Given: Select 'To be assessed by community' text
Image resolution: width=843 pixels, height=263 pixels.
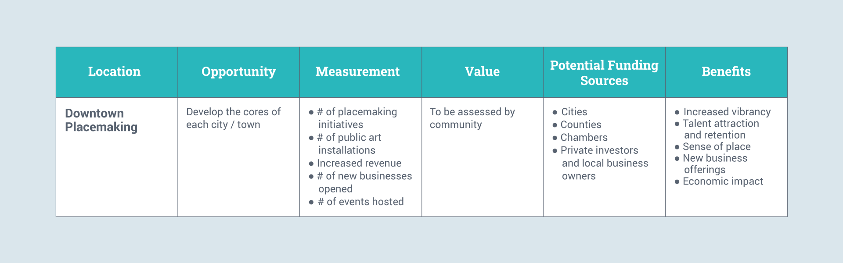Looking at the screenshot, I should coord(472,118).
